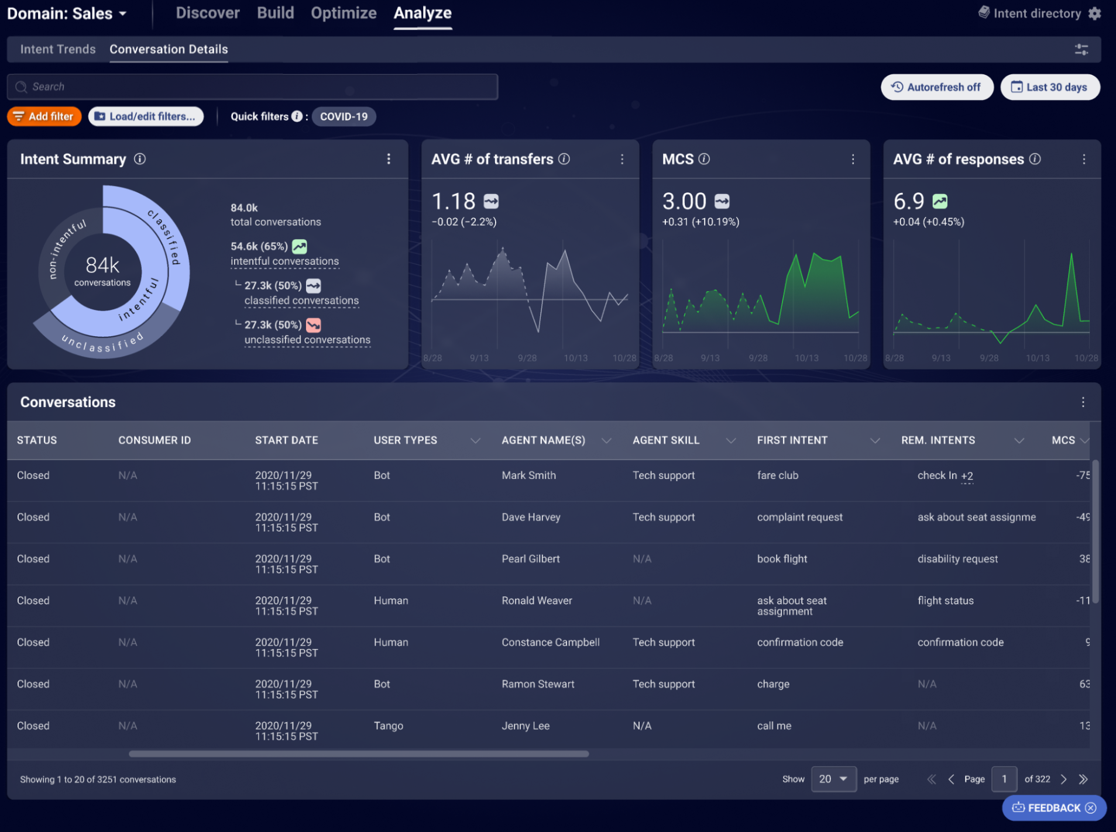The height and width of the screenshot is (832, 1116).
Task: Click the red downward trend icon by unclassified conversations
Action: [314, 325]
